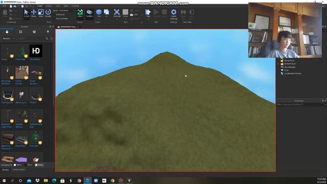
Task: Select the Pine Tree model thumbnail
Action: pos(21,51)
